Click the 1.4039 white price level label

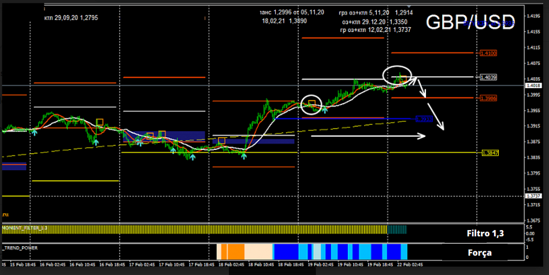tap(488, 77)
